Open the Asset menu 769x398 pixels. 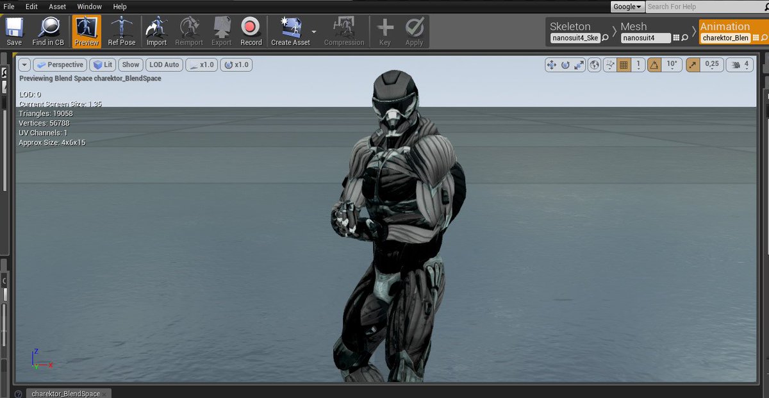click(x=57, y=6)
